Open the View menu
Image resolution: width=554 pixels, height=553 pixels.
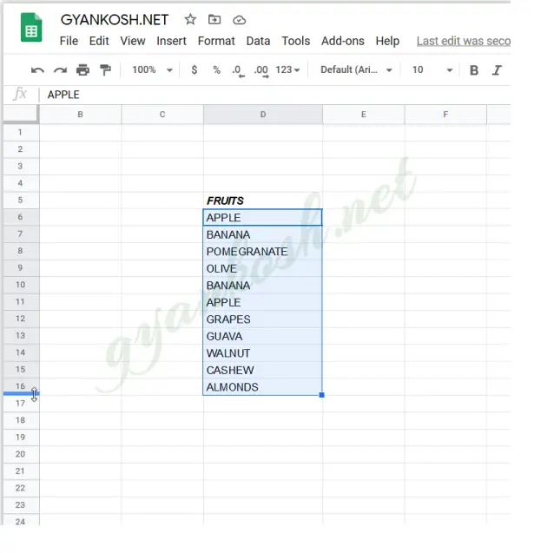coord(133,41)
